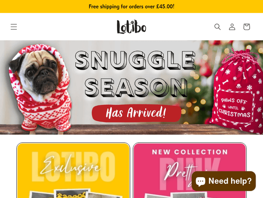Open the hamburger navigation menu
This screenshot has height=198, width=263.
[x=14, y=27]
